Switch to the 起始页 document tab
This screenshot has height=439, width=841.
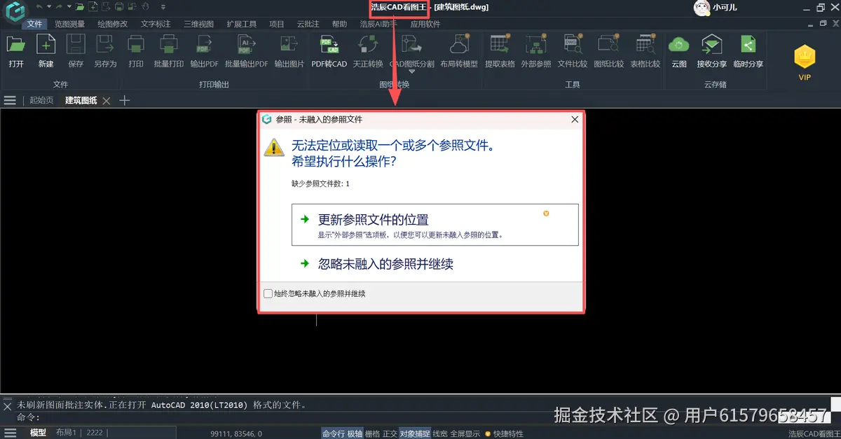click(41, 101)
